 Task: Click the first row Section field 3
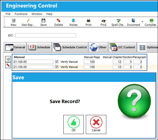[x=127, y=62]
